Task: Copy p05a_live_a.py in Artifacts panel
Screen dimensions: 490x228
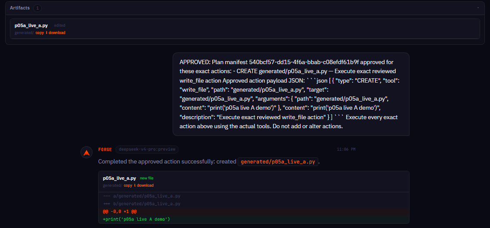Action: point(40,33)
